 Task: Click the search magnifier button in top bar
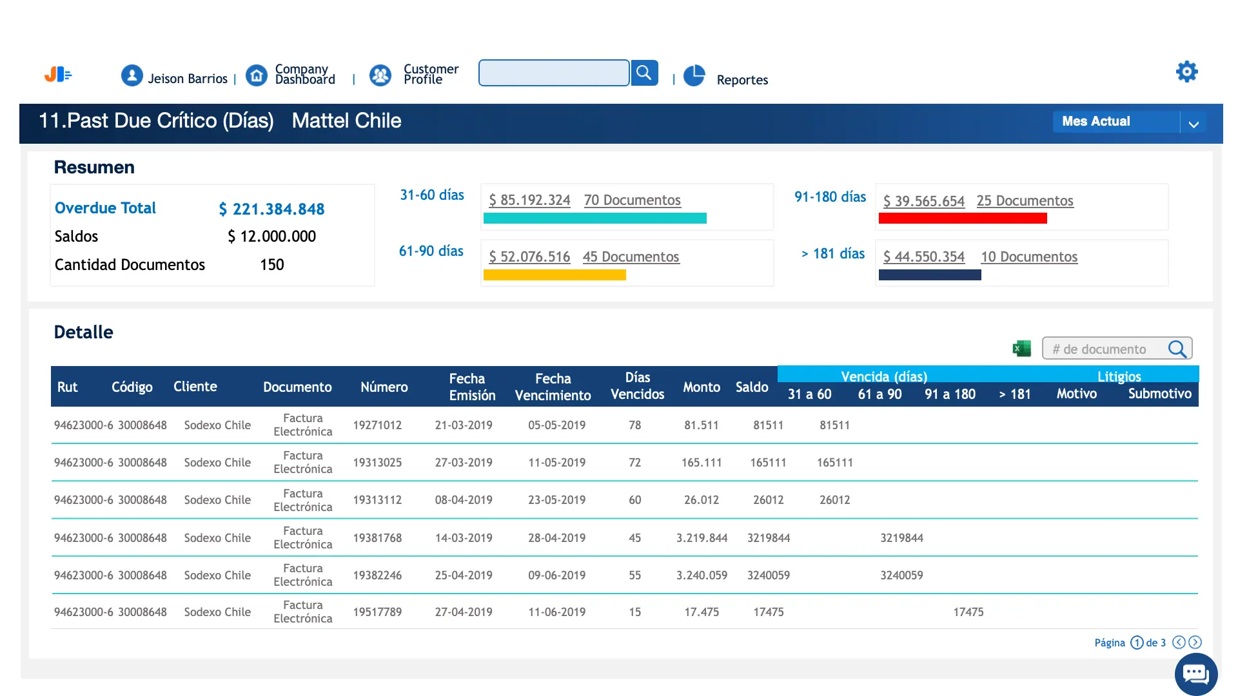[644, 73]
